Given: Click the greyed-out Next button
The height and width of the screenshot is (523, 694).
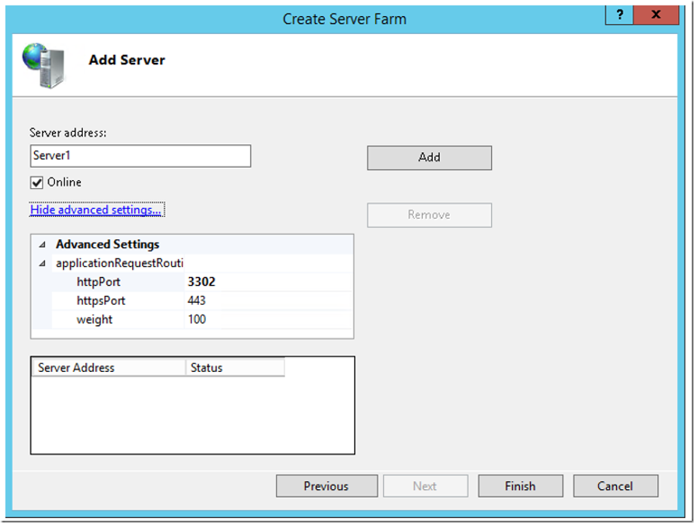Looking at the screenshot, I should 425,486.
